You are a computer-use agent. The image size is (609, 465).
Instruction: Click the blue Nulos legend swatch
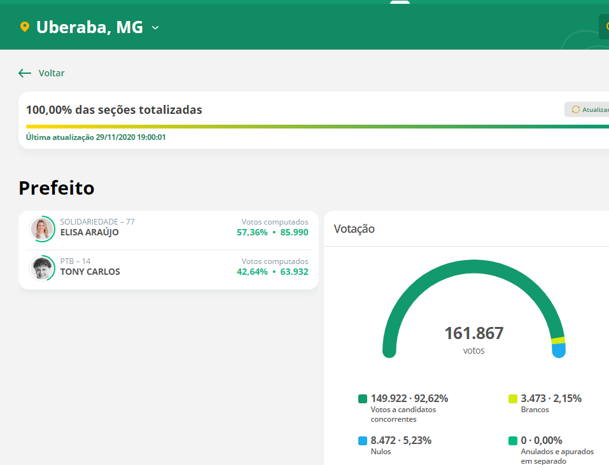point(362,441)
